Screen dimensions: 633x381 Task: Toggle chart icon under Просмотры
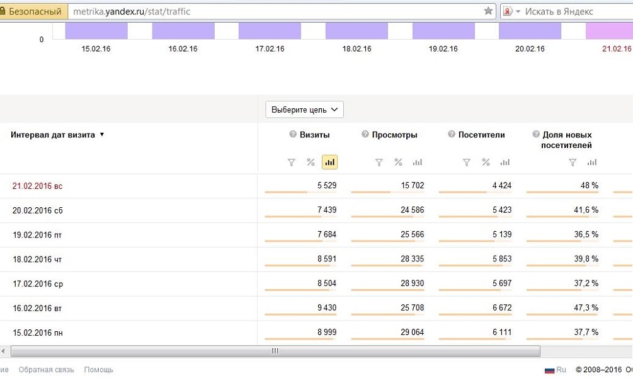pyautogui.click(x=418, y=162)
